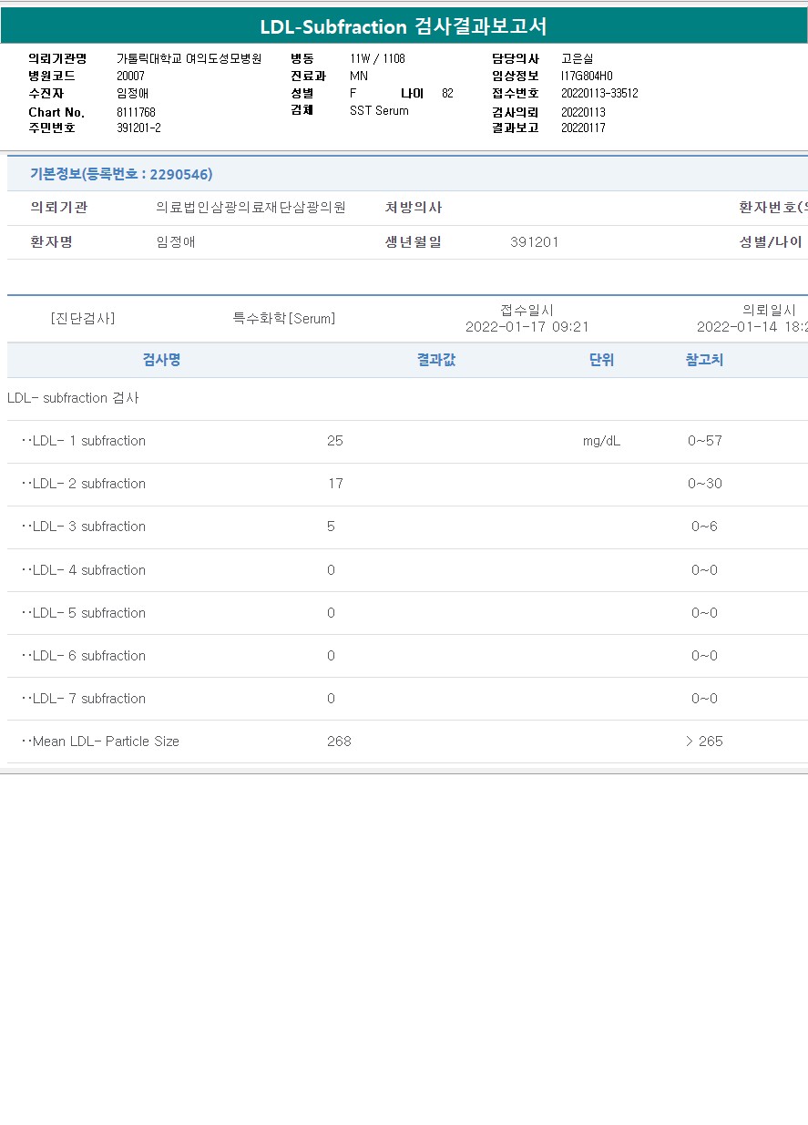
Task: Select the LDL- 3 subfraction row label
Action: (x=88, y=527)
